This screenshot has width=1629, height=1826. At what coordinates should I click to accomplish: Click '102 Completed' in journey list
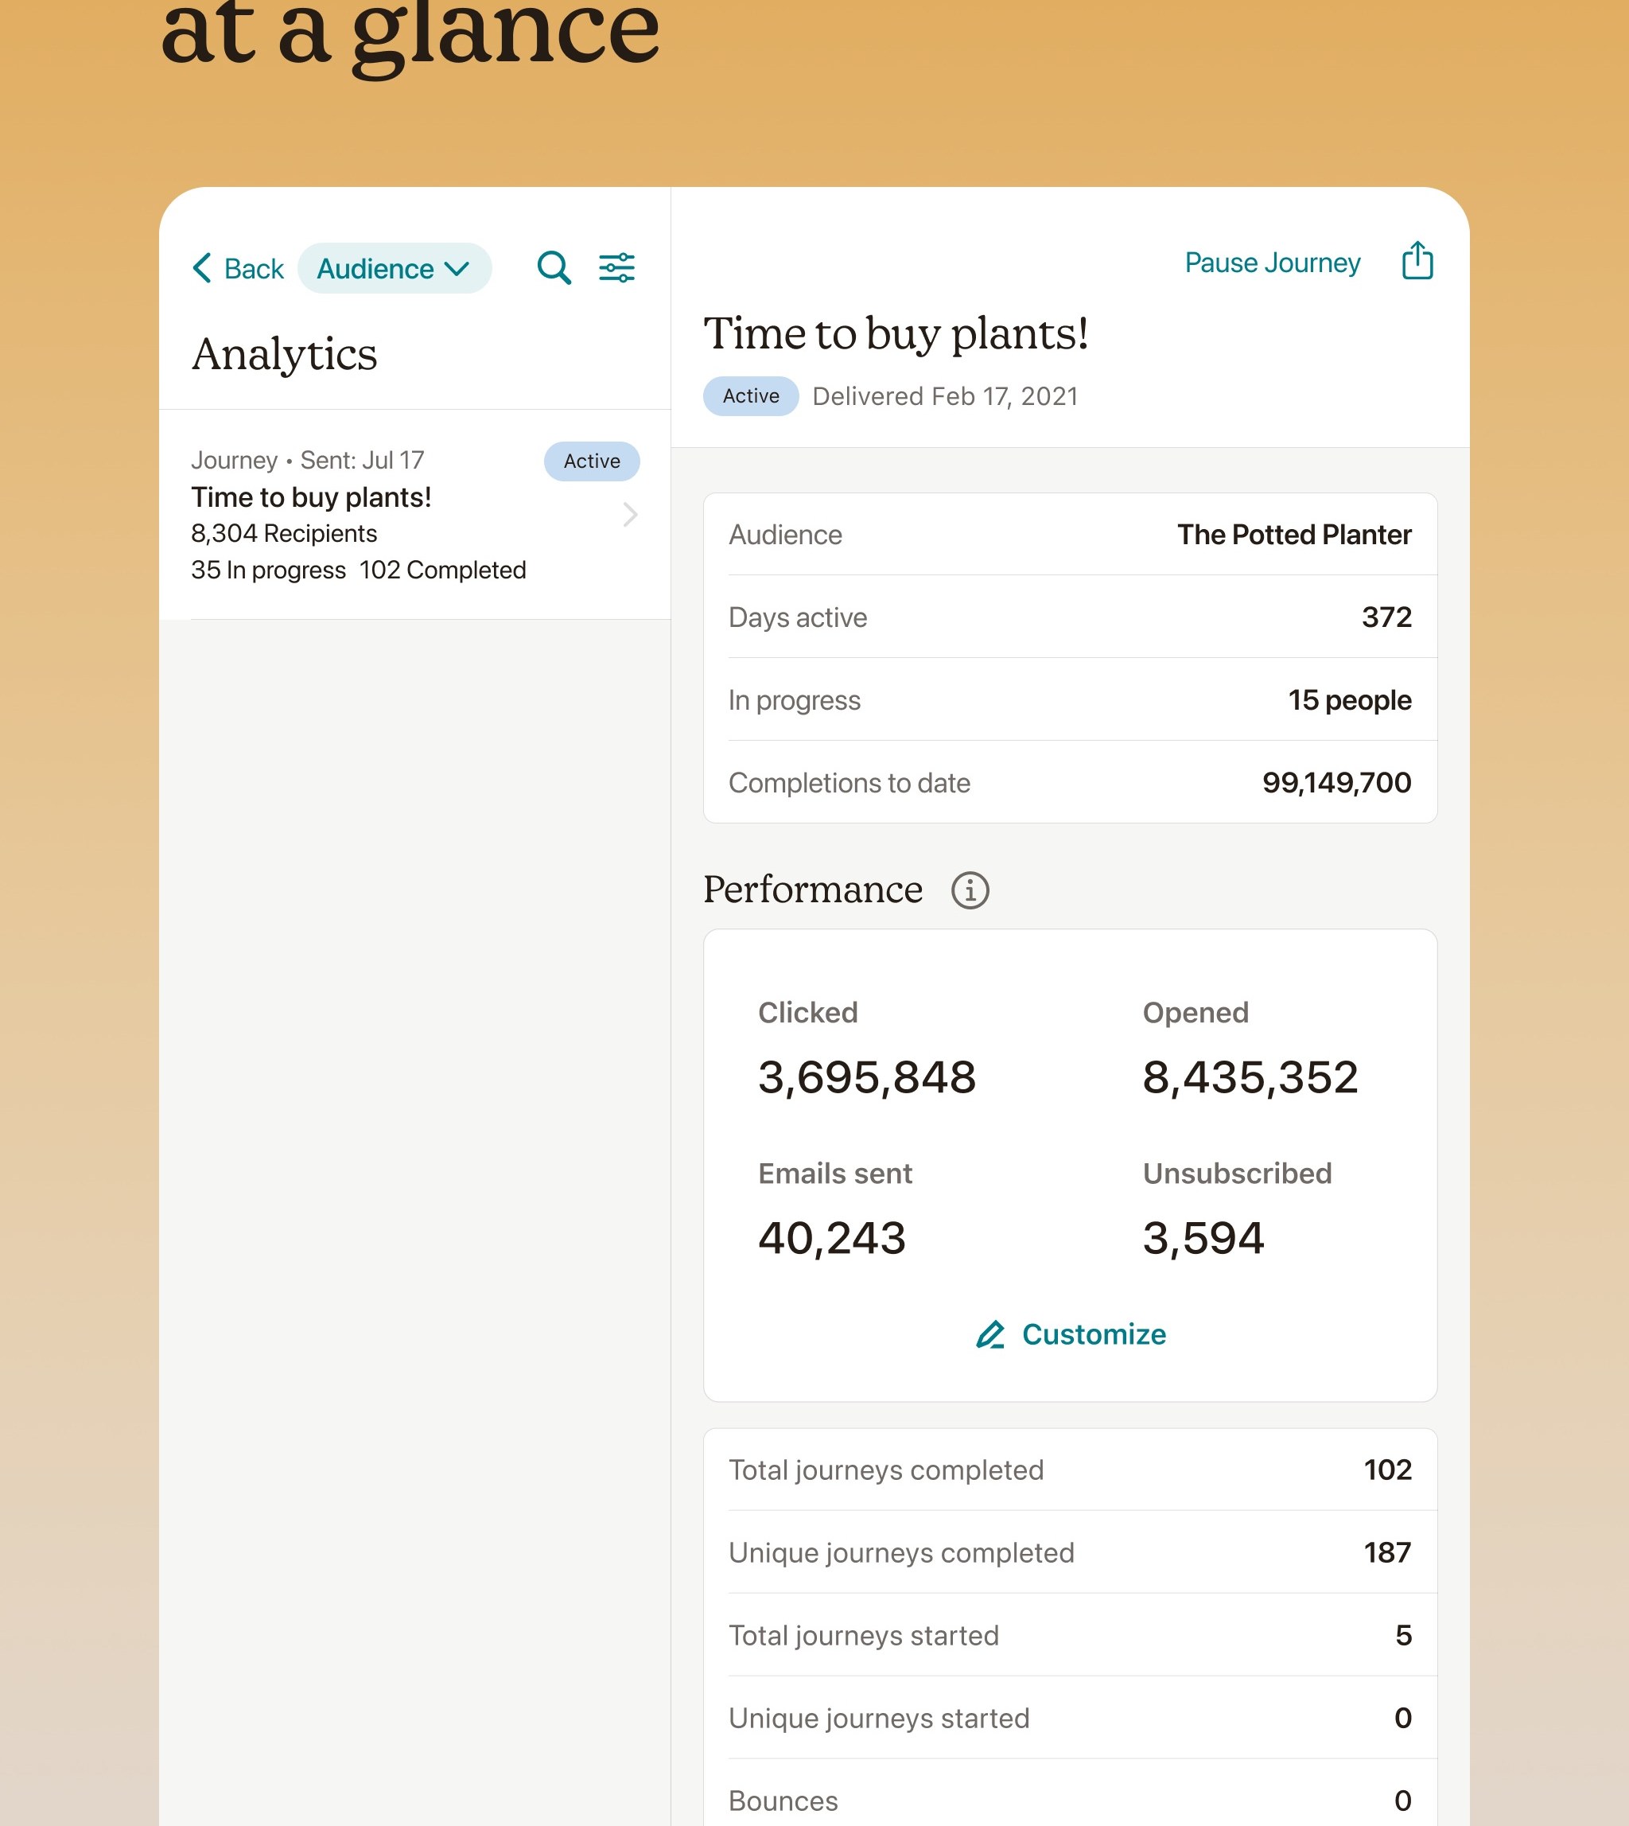point(442,570)
